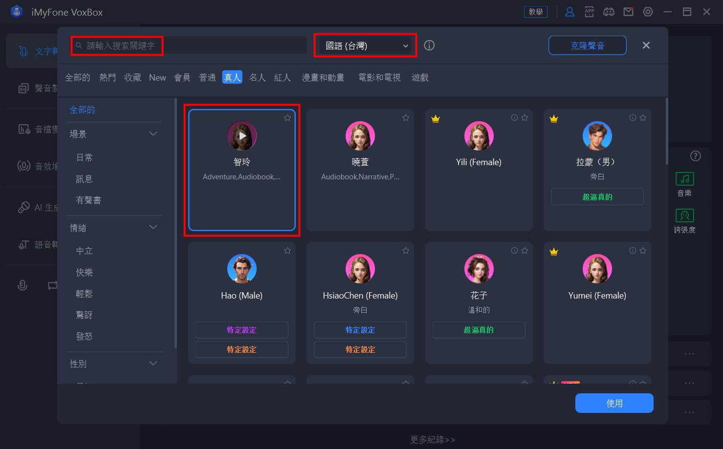Click 超逼真的 tag on 花子 card

[479, 330]
